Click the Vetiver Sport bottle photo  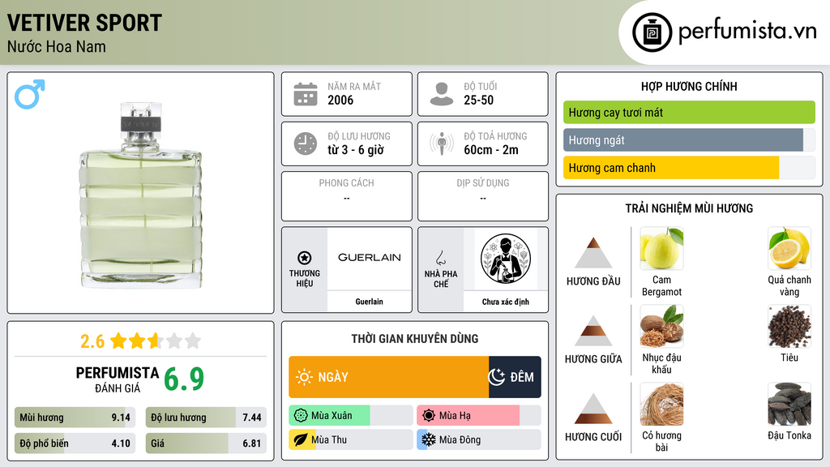tap(141, 195)
